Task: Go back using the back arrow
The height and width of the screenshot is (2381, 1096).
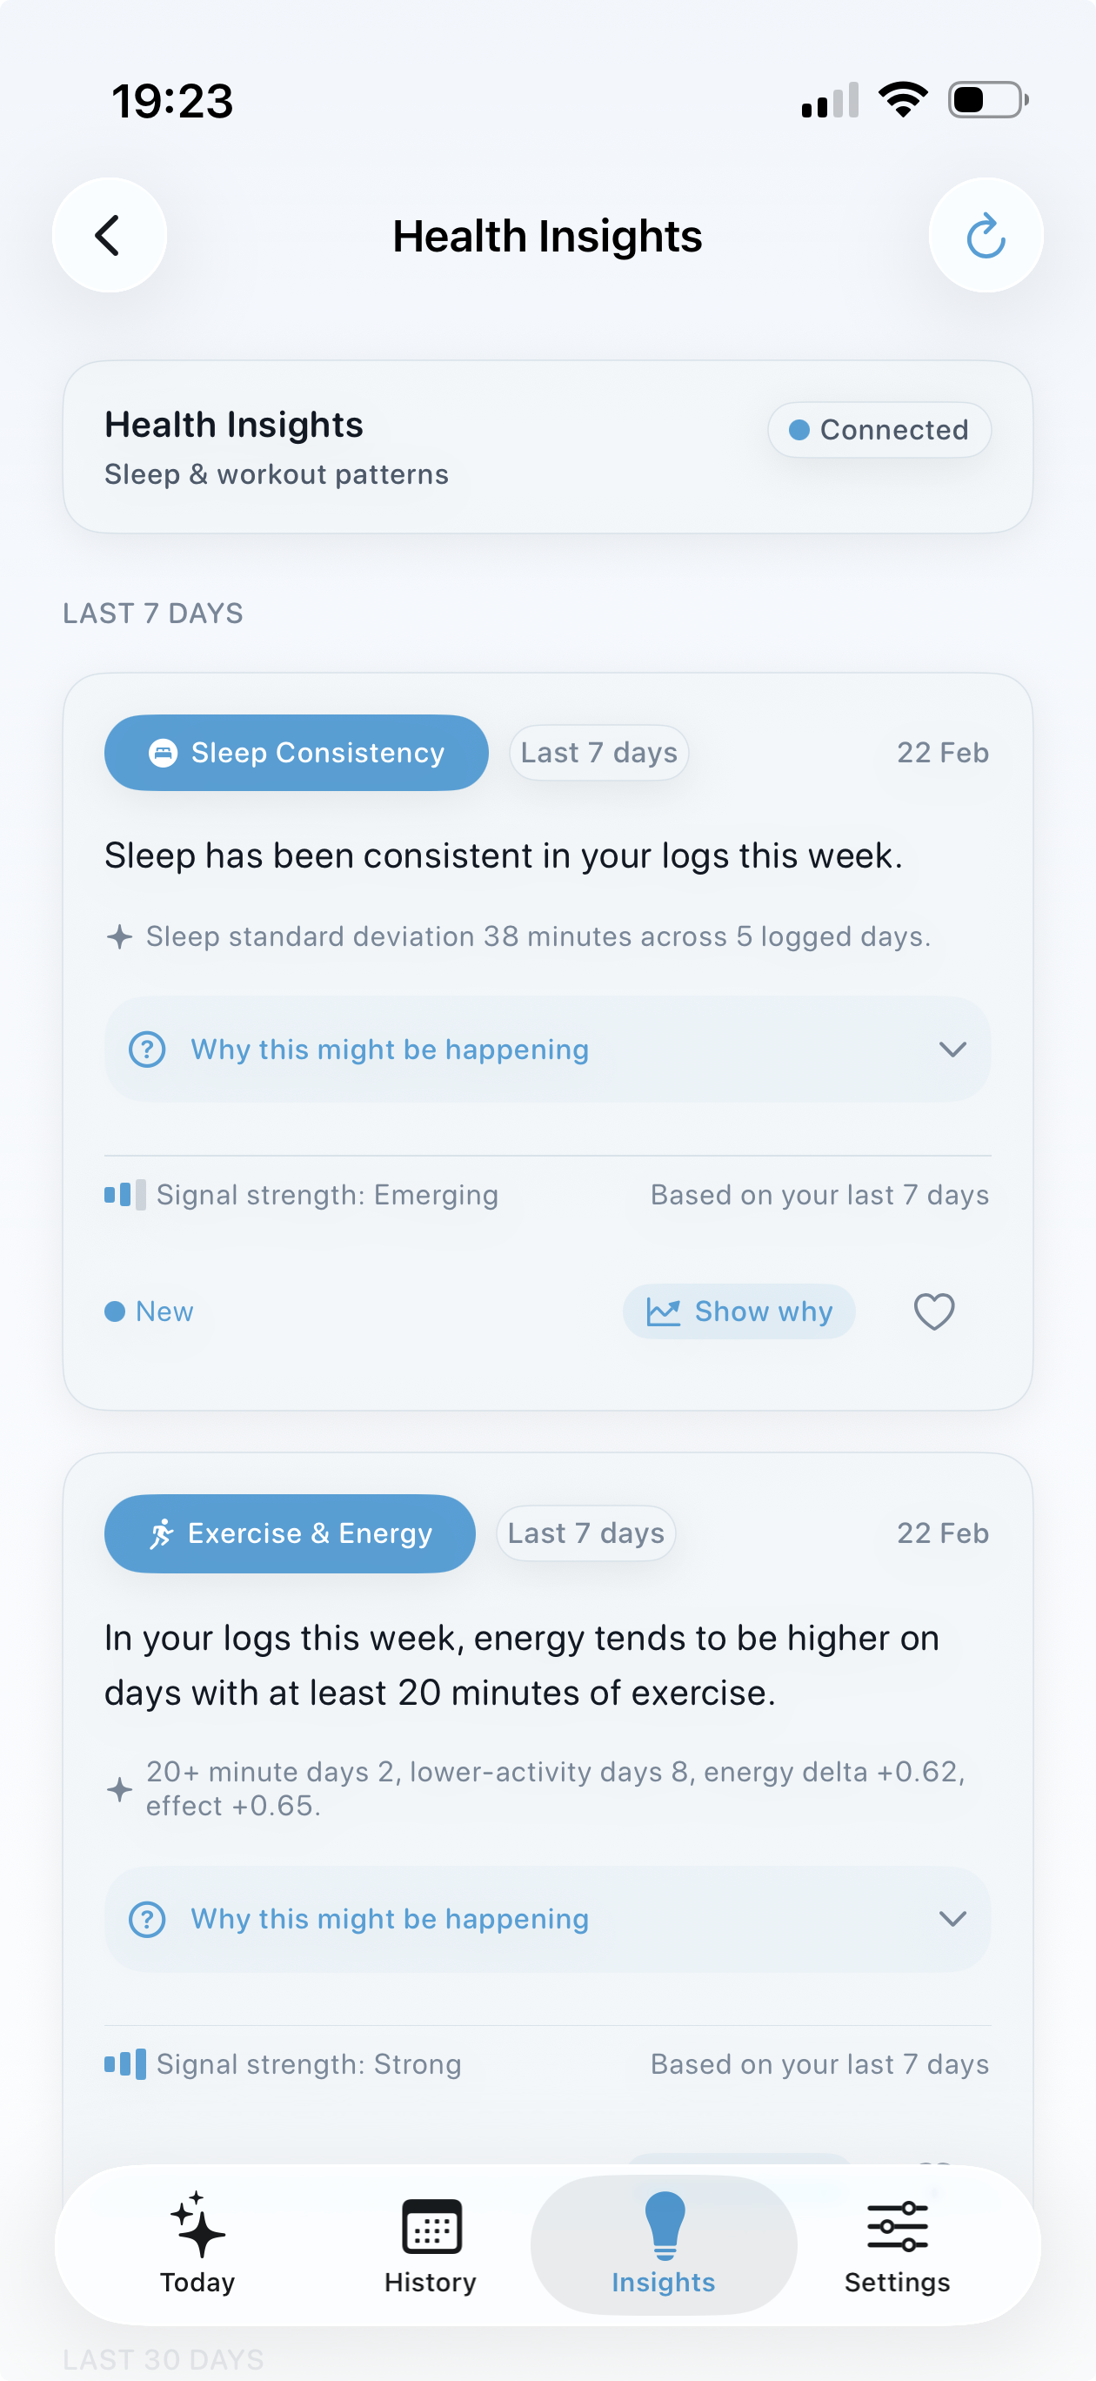Action: click(x=108, y=235)
